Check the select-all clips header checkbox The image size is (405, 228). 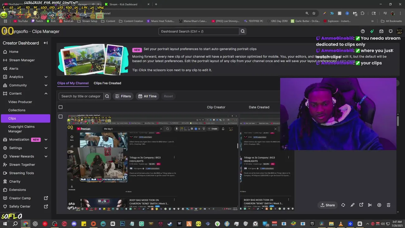(60, 107)
